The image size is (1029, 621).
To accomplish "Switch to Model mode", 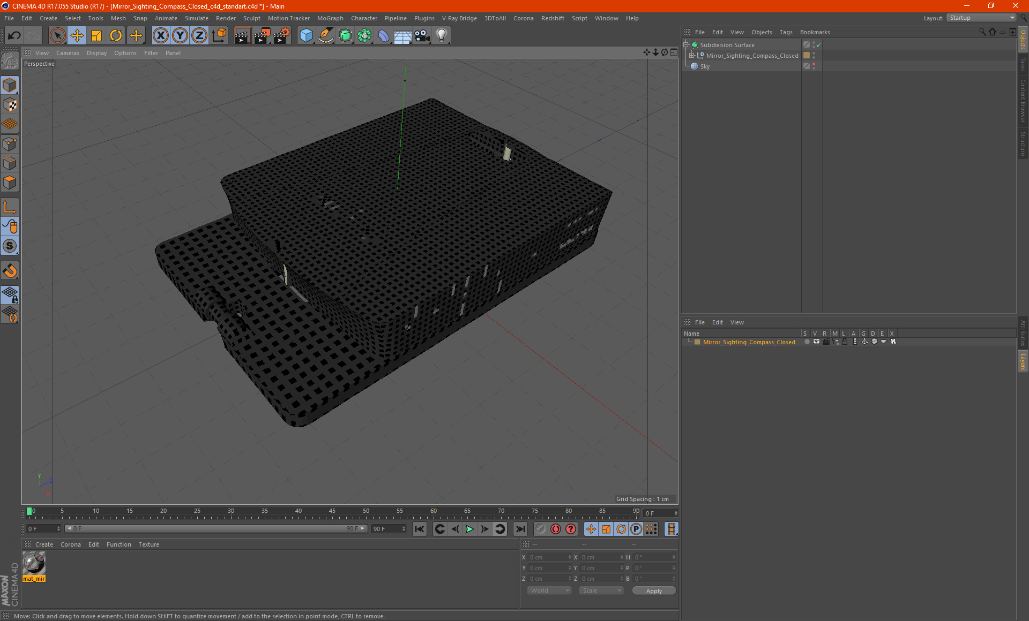I will coord(10,85).
